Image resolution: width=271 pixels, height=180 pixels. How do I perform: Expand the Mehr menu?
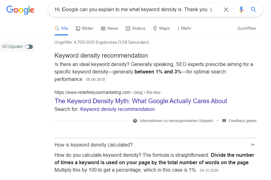184,29
